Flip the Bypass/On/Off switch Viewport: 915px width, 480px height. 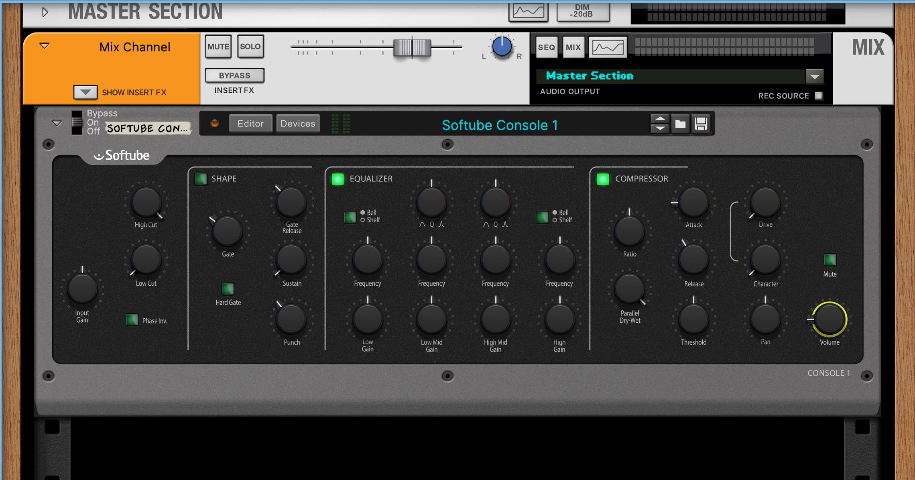coord(77,122)
